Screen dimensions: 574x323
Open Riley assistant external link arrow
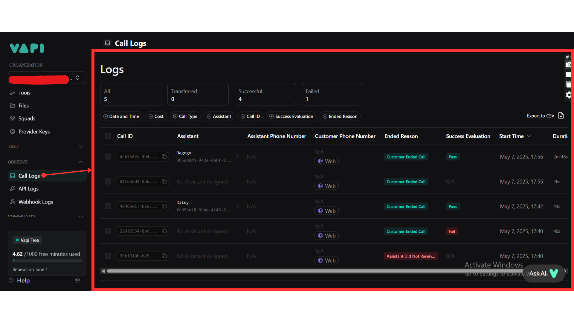pyautogui.click(x=238, y=206)
